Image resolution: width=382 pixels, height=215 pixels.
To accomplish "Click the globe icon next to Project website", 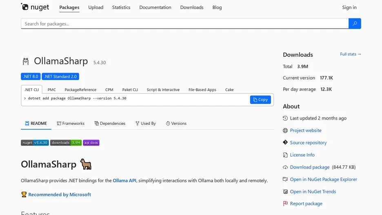I will 285,131.
